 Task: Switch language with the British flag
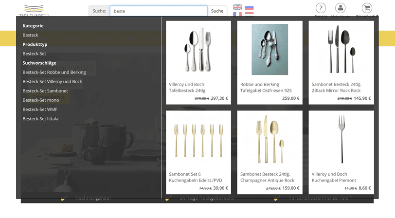pyautogui.click(x=237, y=7)
